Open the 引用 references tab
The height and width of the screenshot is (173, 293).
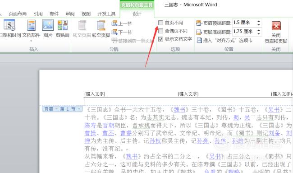pos(38,14)
